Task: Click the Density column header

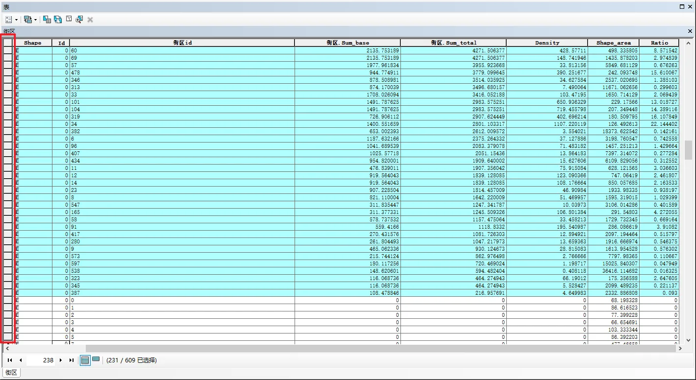Action: [x=547, y=43]
